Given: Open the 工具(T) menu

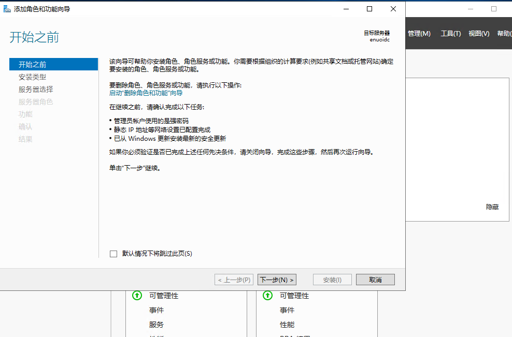Looking at the screenshot, I should tap(450, 34).
